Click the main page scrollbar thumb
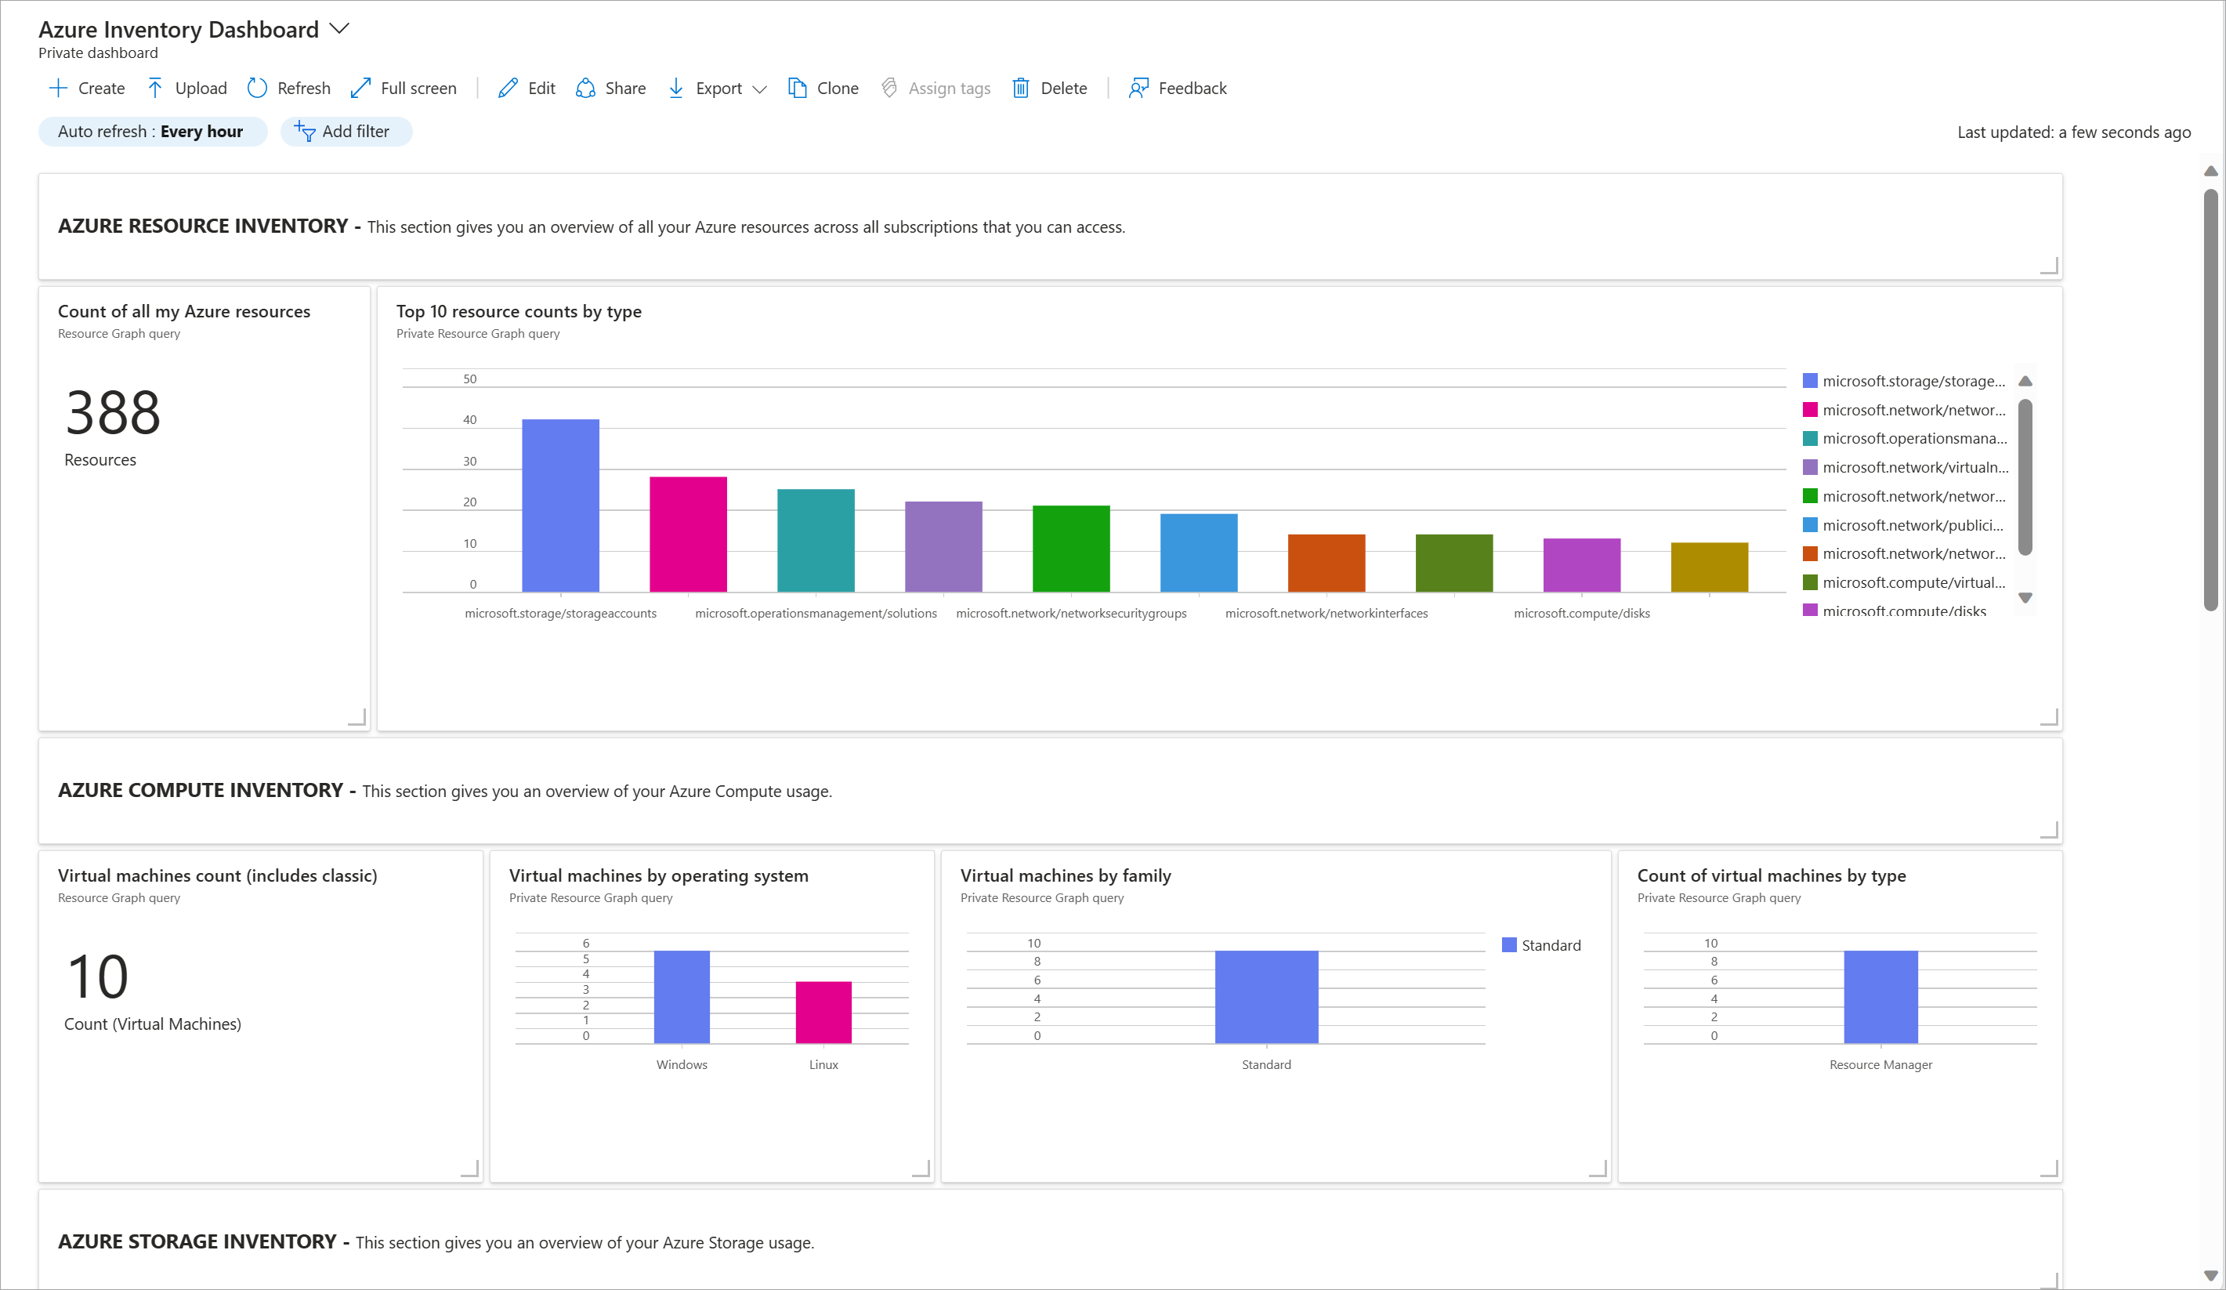The image size is (2226, 1290). coord(2211,400)
